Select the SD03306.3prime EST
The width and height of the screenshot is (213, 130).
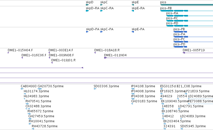tap(95, 89)
